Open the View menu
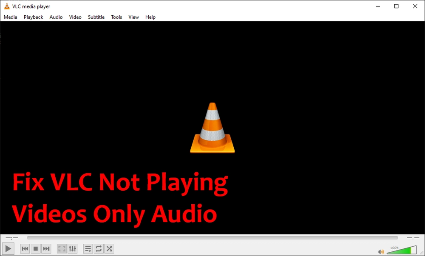Image resolution: width=425 pixels, height=256 pixels. 133,17
